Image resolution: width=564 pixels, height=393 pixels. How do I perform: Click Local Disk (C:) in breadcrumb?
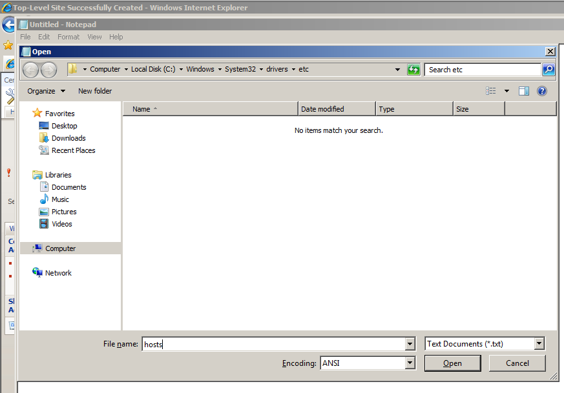(x=153, y=69)
